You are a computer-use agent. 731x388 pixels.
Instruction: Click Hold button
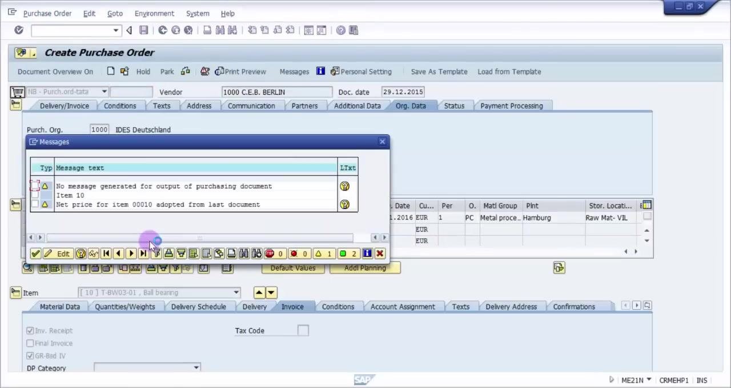143,71
